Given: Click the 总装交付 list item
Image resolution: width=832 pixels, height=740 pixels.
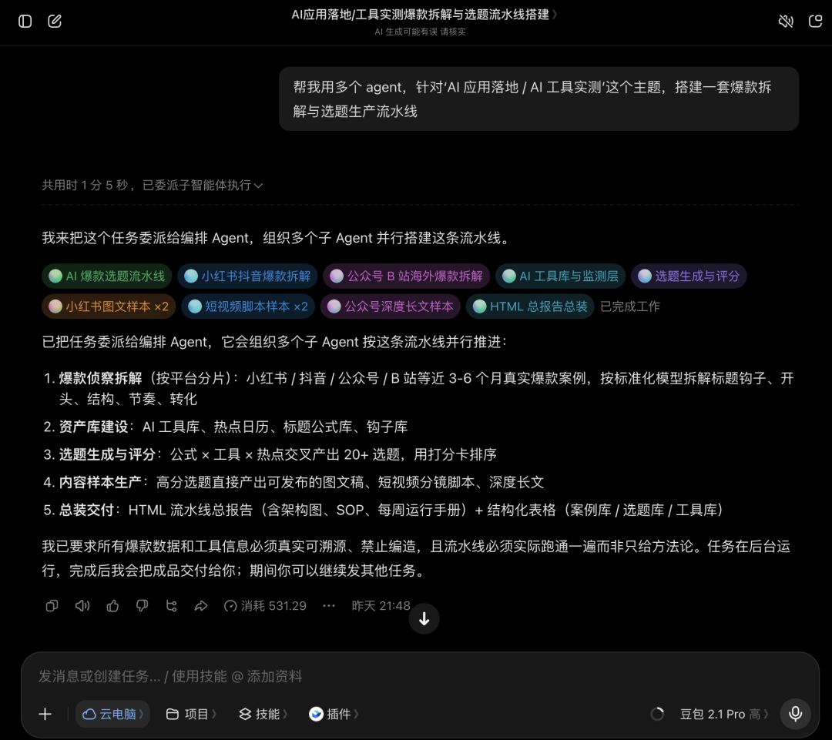Looking at the screenshot, I should (x=383, y=510).
